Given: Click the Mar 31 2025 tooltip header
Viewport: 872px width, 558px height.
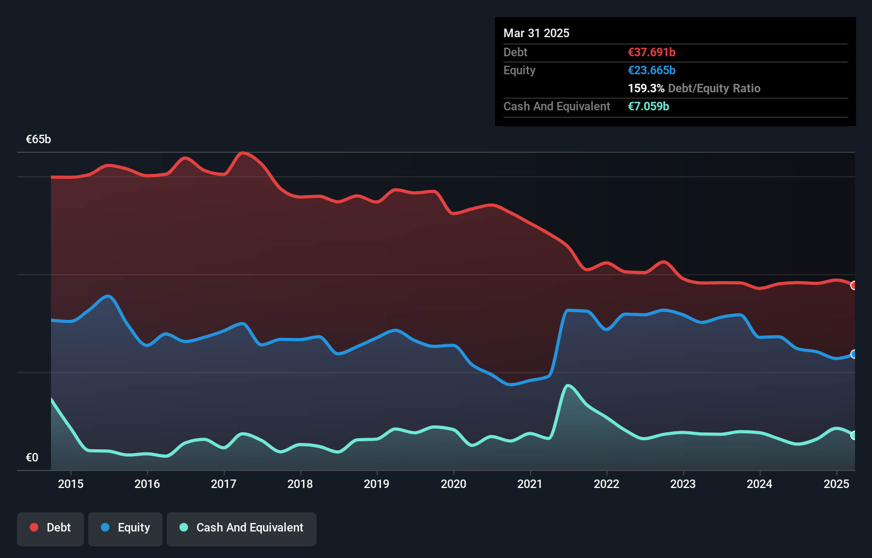Looking at the screenshot, I should 536,33.
